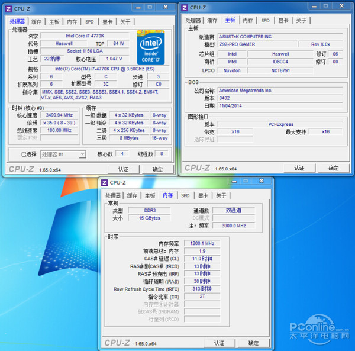
Task: Click the graphics interface version PCI-Express
Action: (x=280, y=124)
